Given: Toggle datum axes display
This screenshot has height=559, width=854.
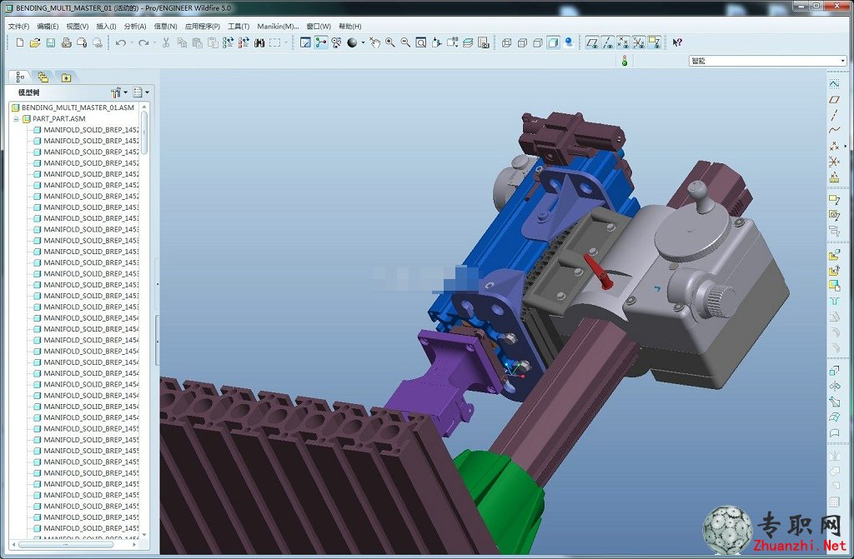Looking at the screenshot, I should tap(608, 42).
